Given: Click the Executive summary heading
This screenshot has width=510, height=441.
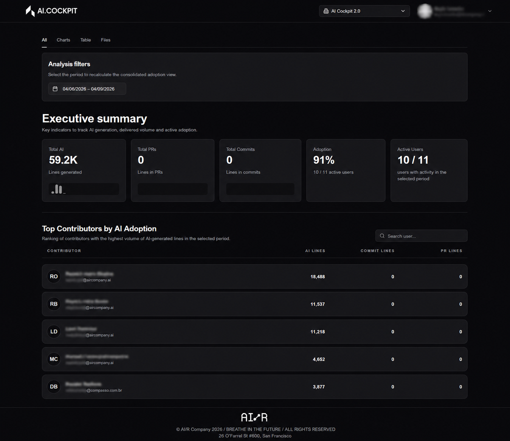Looking at the screenshot, I should tap(95, 118).
